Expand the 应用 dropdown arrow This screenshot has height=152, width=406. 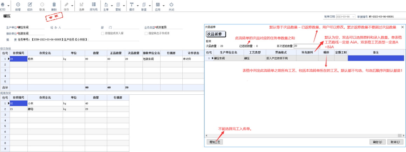(x=163, y=6)
